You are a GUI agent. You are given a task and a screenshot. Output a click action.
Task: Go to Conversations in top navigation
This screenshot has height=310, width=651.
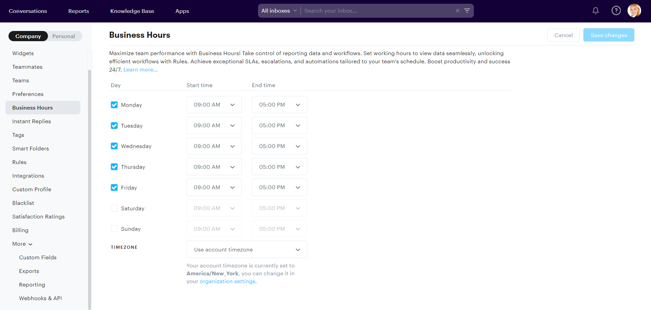[x=28, y=11]
